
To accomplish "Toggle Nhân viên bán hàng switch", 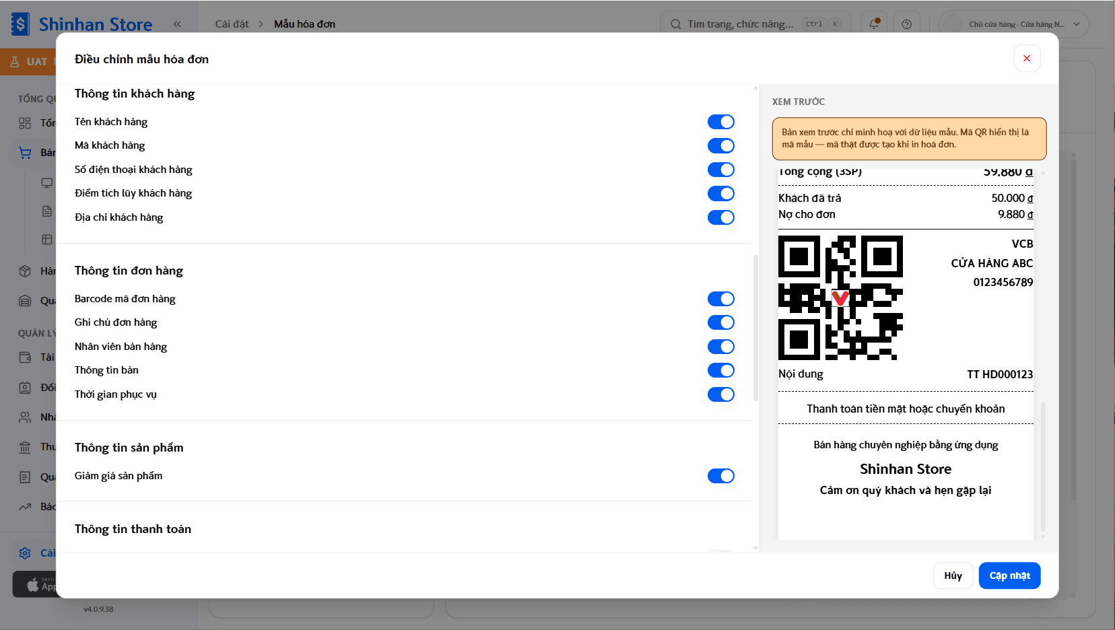I will (x=720, y=347).
